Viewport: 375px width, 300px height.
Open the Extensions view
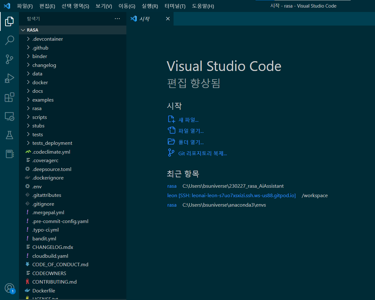click(x=9, y=97)
